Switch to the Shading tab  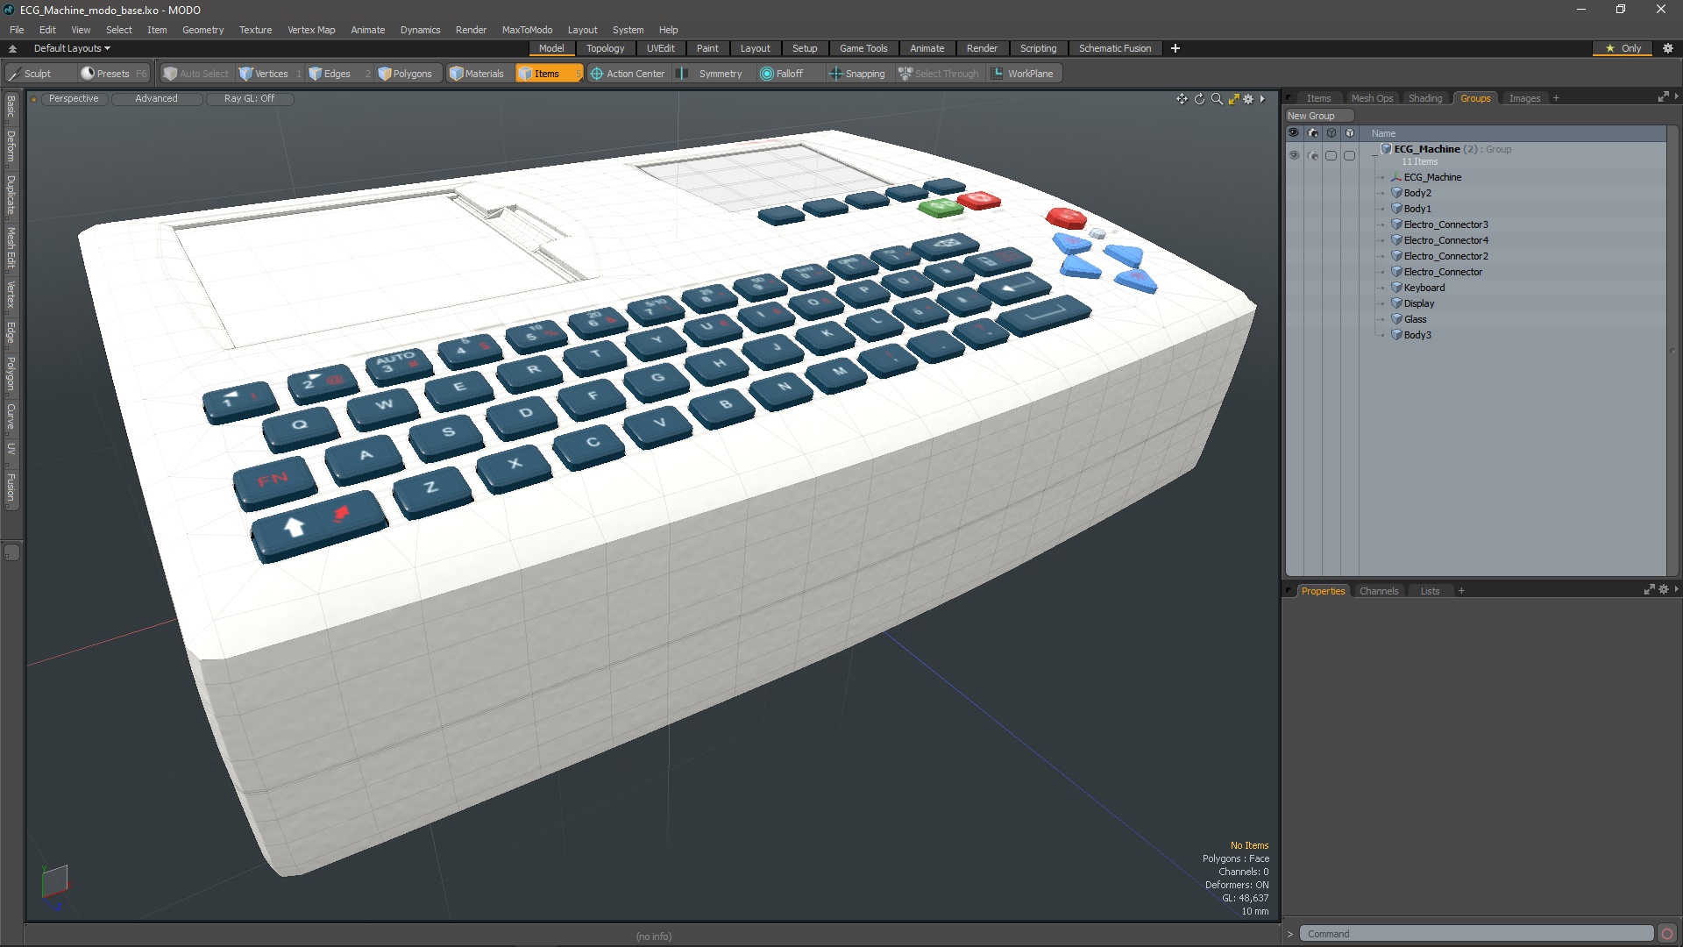[x=1424, y=98]
